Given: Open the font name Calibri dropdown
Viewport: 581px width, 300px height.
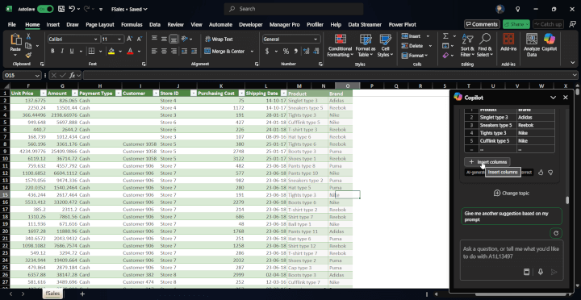Looking at the screenshot, I should point(95,40).
